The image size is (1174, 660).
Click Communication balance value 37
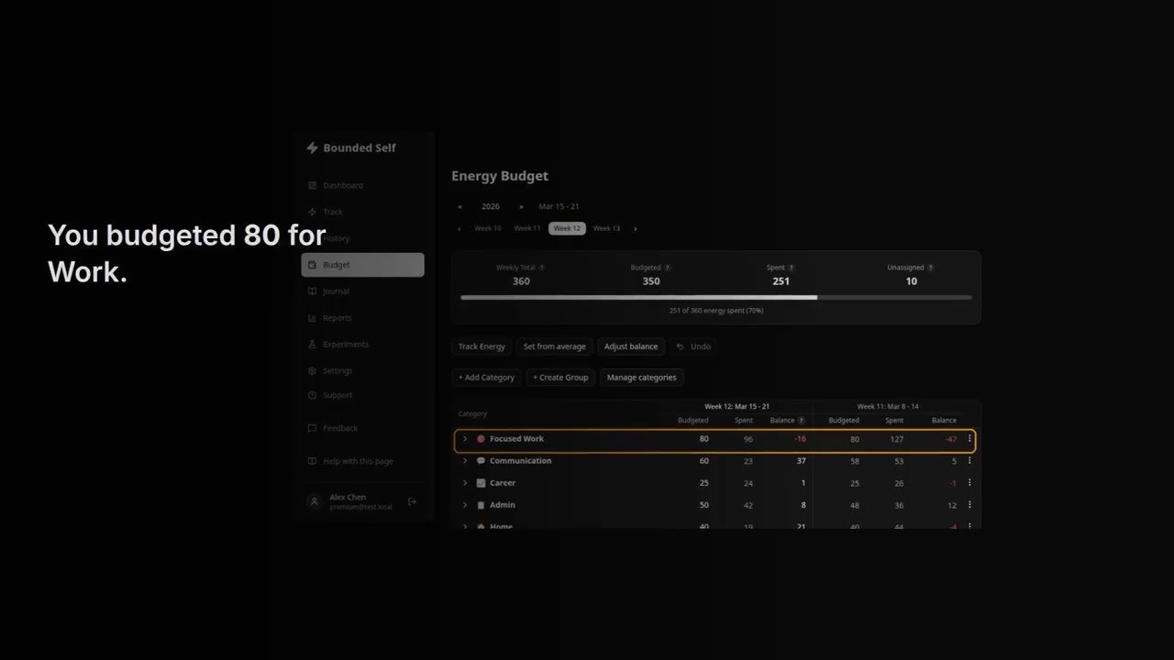(802, 461)
